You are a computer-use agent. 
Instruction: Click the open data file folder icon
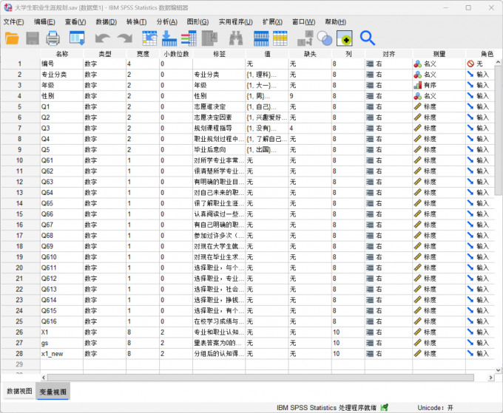point(13,38)
